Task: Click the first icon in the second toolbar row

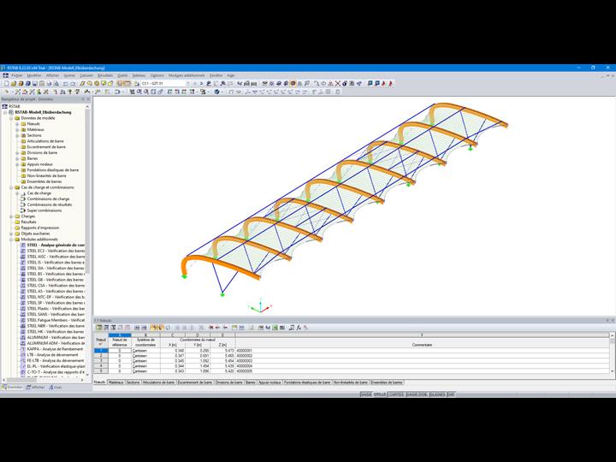Action: click(x=7, y=92)
